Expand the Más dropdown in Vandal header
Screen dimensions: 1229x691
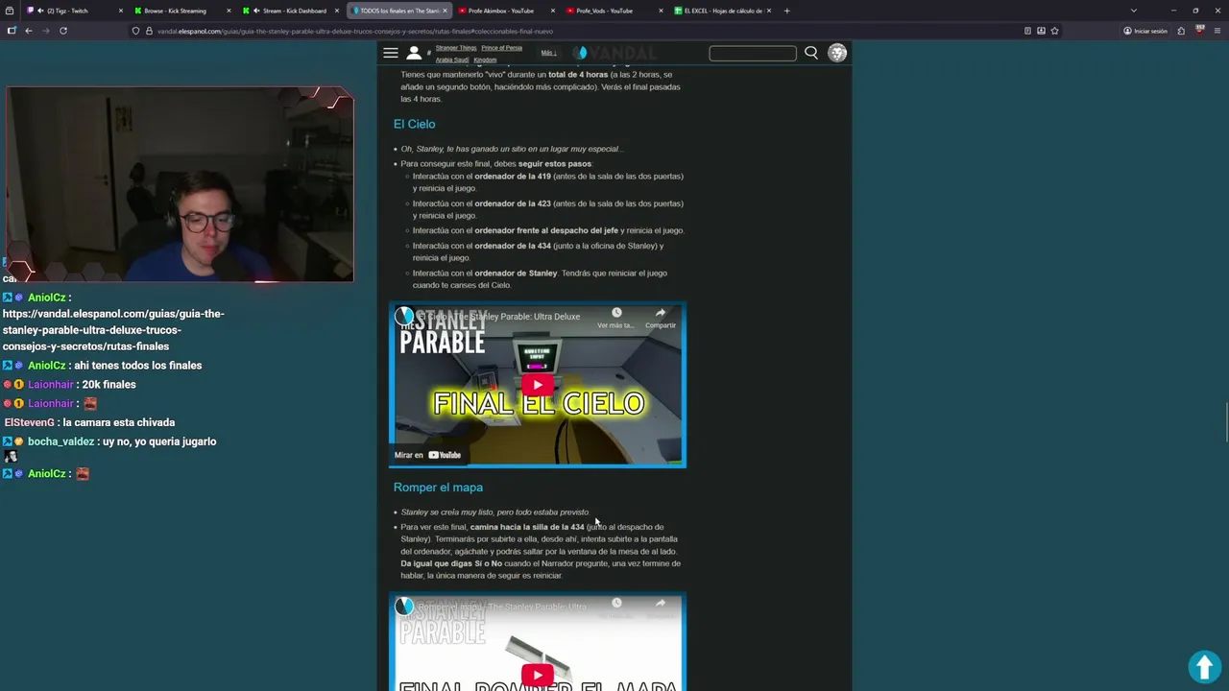pyautogui.click(x=548, y=53)
